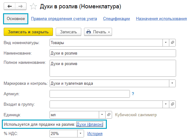Expand the Вид номенклатуры dropdown
This screenshot has width=193, height=139.
pyautogui.click(x=166, y=43)
